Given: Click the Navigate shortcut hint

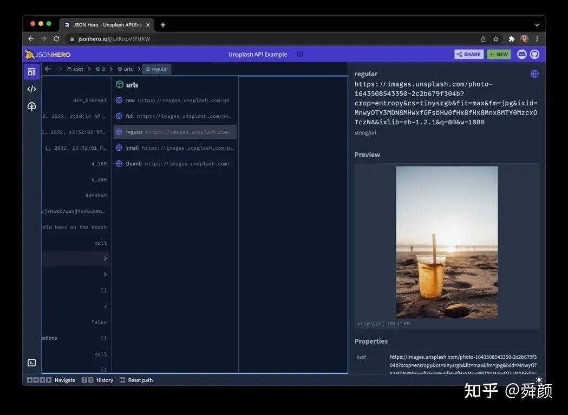Looking at the screenshot, I should point(51,380).
